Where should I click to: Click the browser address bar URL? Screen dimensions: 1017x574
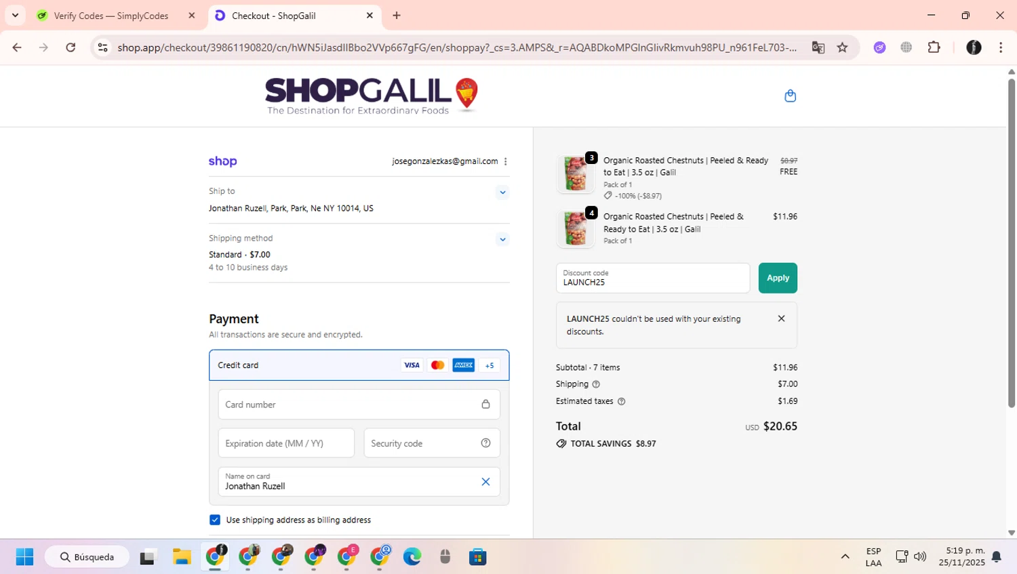456,47
